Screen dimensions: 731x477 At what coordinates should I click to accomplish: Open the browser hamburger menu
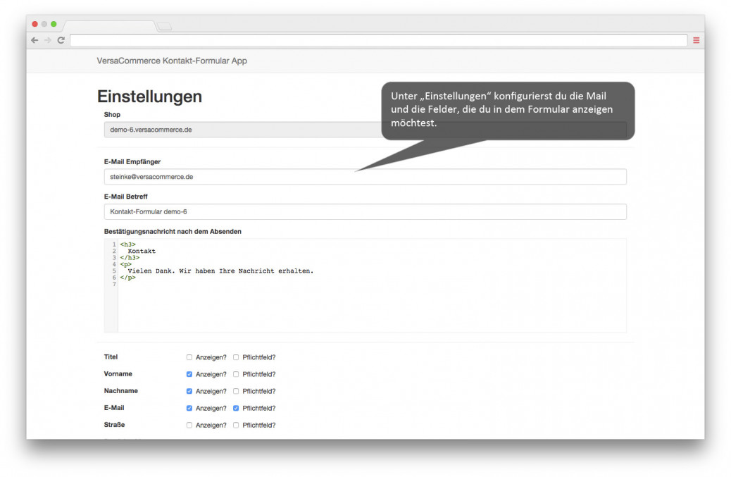tap(696, 40)
